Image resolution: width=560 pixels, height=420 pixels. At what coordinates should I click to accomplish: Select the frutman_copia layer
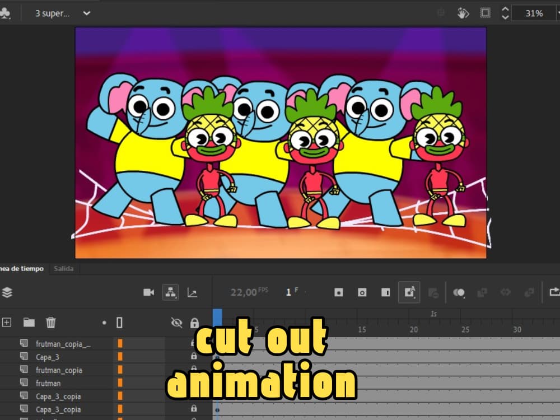(x=59, y=370)
